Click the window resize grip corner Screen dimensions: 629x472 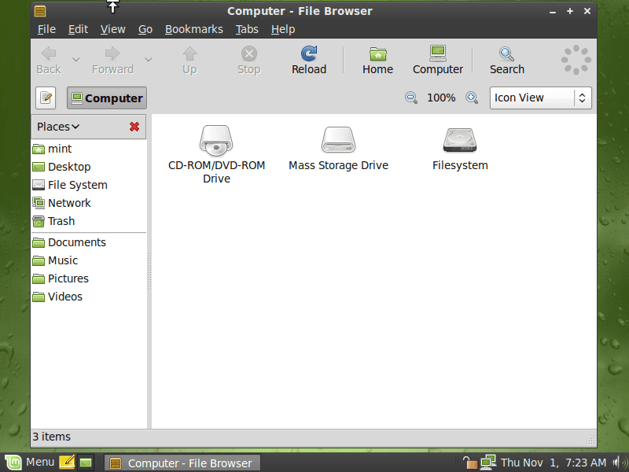[x=591, y=441]
